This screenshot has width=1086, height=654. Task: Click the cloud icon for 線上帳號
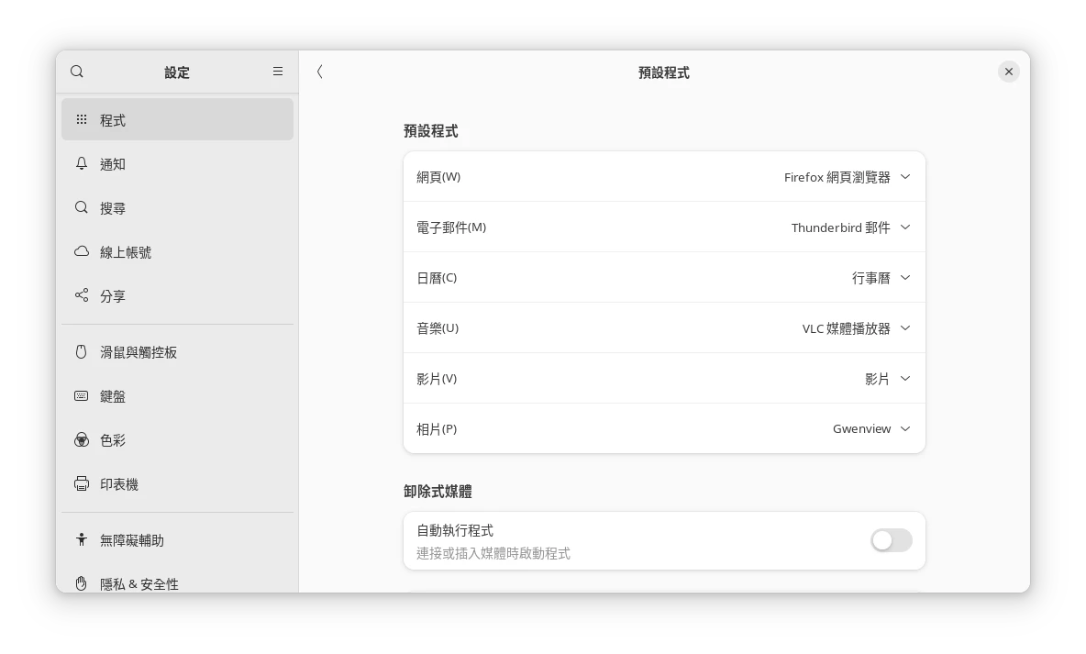(x=82, y=252)
